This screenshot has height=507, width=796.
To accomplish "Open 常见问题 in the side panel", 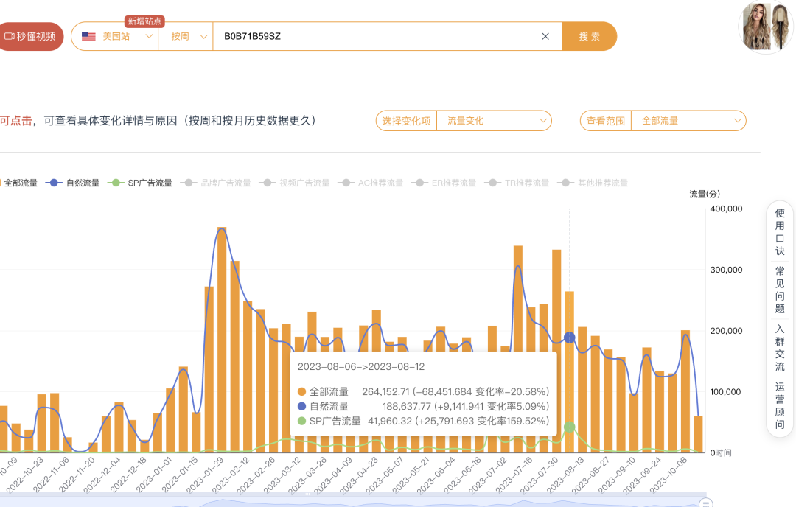I will [x=780, y=290].
